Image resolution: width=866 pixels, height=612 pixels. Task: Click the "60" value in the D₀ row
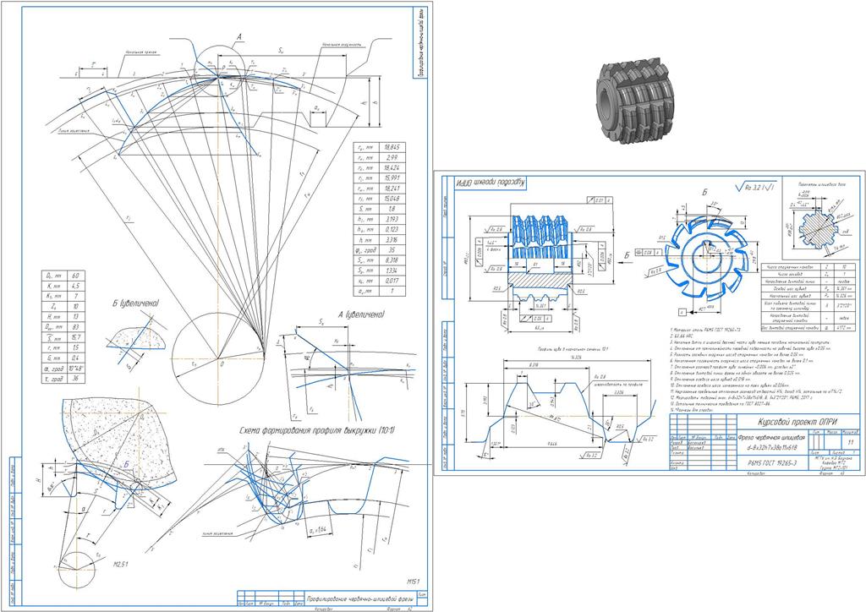point(75,276)
